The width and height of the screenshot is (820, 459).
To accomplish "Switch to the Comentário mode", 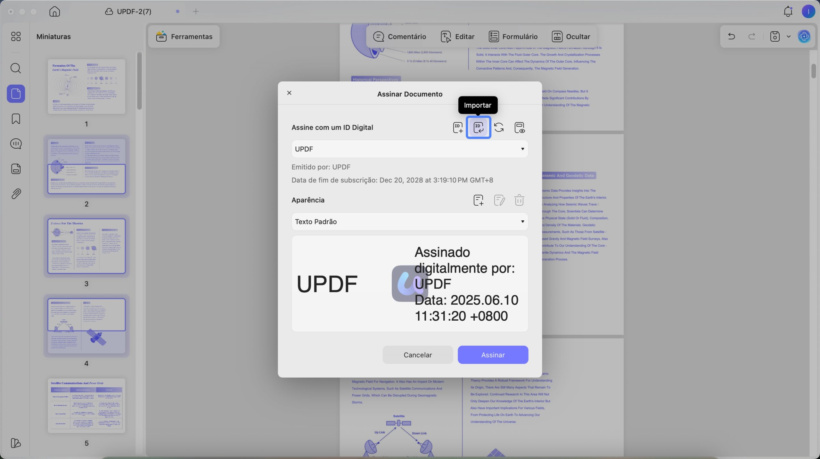I will (399, 37).
